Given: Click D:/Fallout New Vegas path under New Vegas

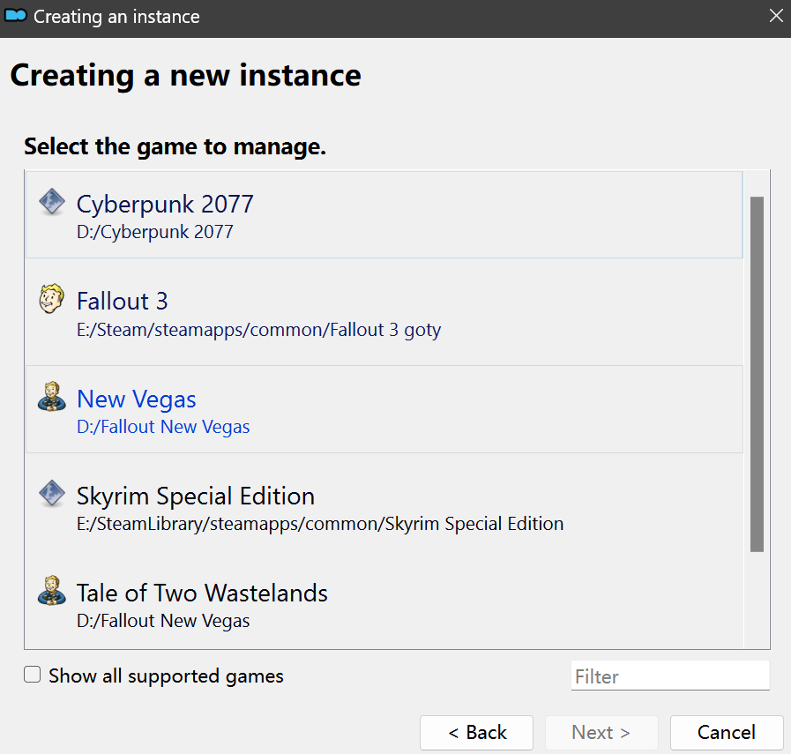Looking at the screenshot, I should [163, 427].
